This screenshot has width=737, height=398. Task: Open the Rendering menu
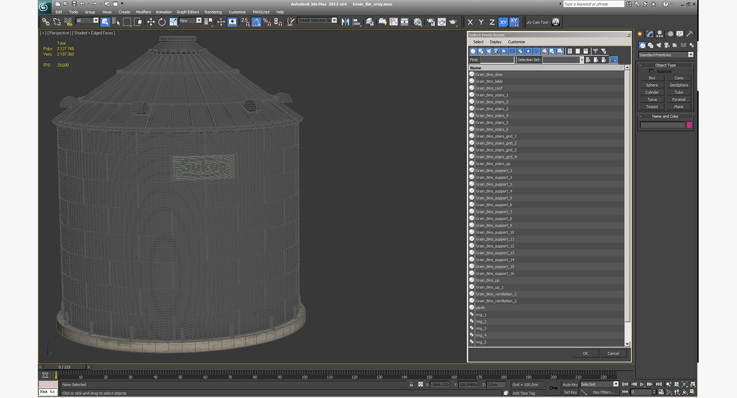tap(213, 12)
